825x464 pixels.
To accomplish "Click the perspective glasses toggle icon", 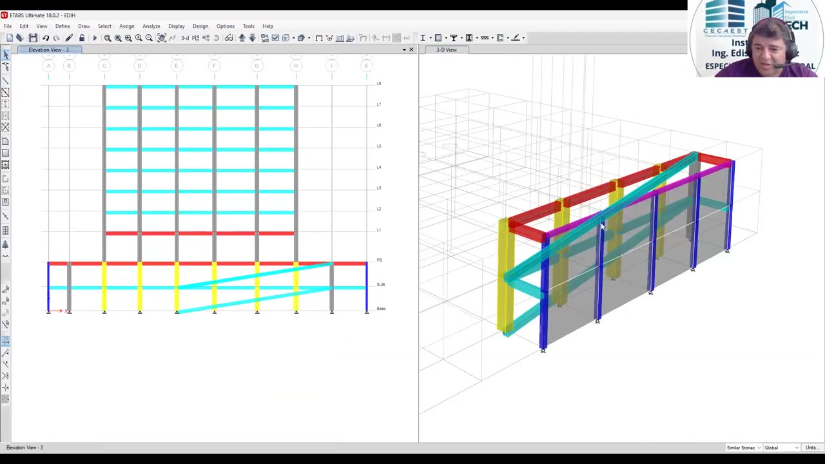I will coord(229,38).
